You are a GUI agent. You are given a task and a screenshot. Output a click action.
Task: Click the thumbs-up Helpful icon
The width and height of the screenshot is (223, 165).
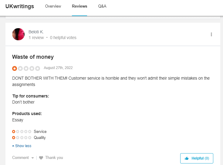pyautogui.click(x=187, y=158)
